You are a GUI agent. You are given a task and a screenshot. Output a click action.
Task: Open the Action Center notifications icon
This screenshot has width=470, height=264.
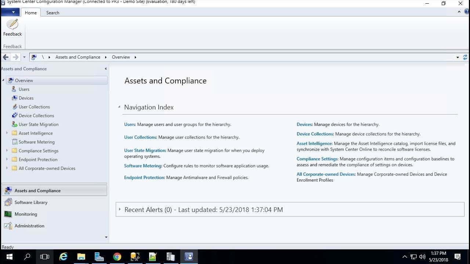pos(458,257)
